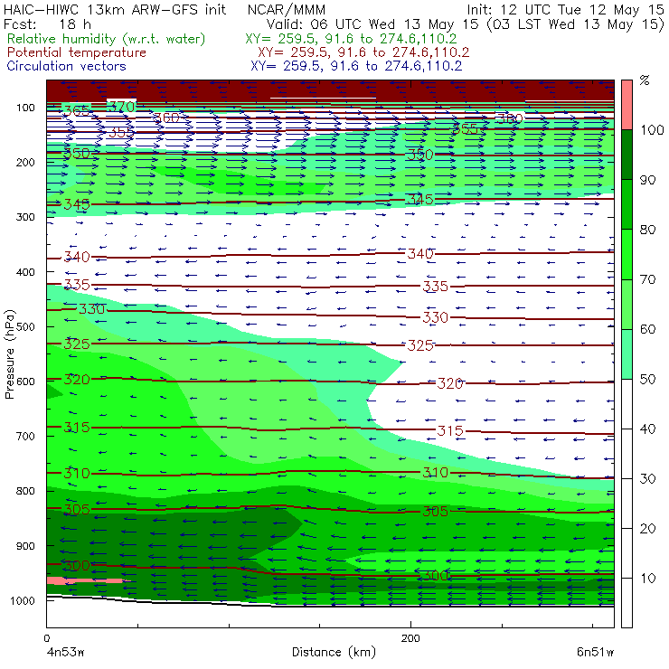Select the red XY coordinates text

(363, 52)
